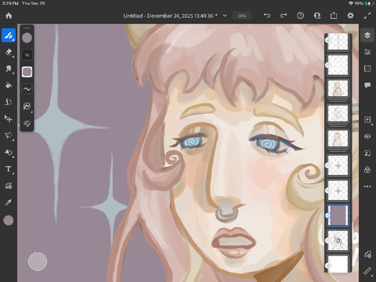Image resolution: width=376 pixels, height=282 pixels.
Task: Pick the Eyedropper tool
Action: pyautogui.click(x=9, y=202)
